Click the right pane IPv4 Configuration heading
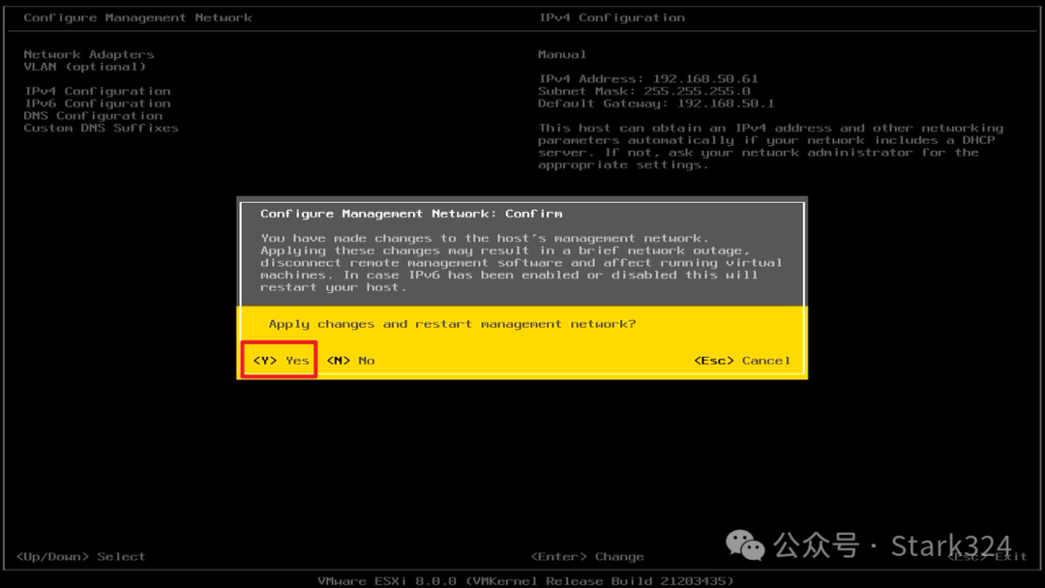1045x588 pixels. click(x=612, y=18)
